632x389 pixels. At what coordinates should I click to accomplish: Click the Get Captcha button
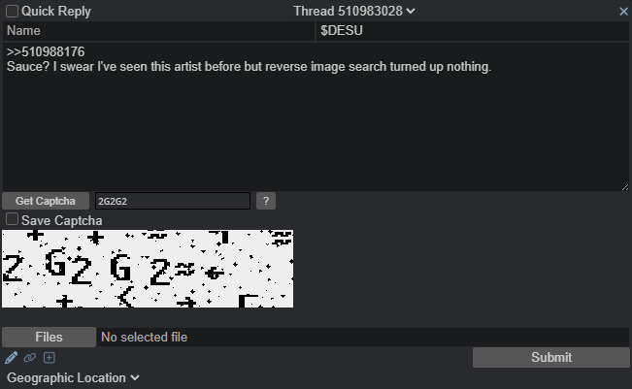click(46, 201)
